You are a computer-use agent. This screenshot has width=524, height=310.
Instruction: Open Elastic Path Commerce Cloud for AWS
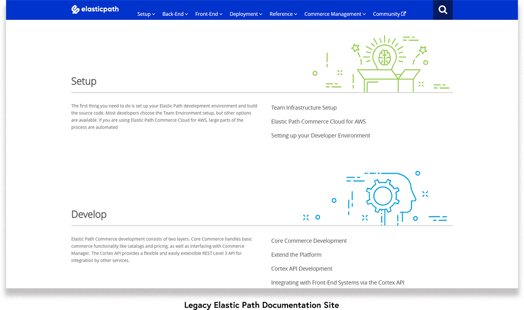tap(319, 121)
